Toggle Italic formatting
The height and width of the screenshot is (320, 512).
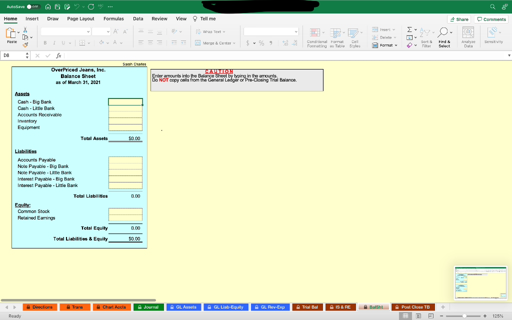[x=54, y=42]
